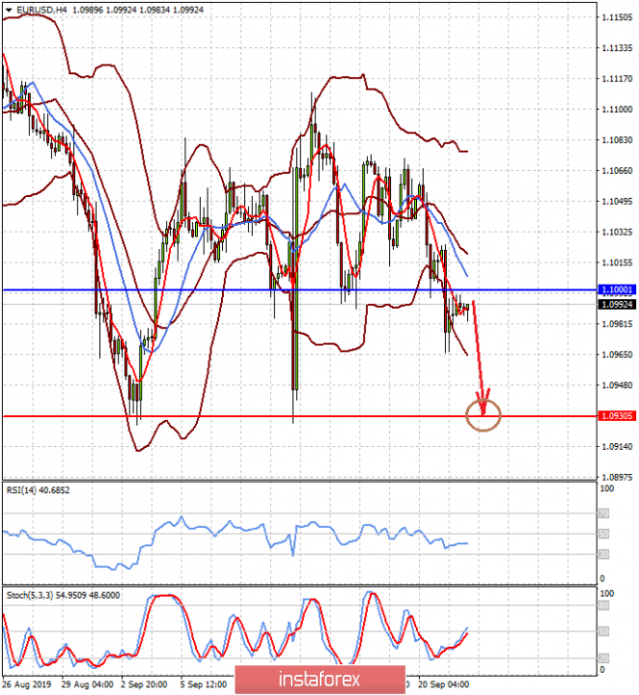Click the 1.11505 price scale value
This screenshot has width=639, height=695.
click(x=617, y=17)
